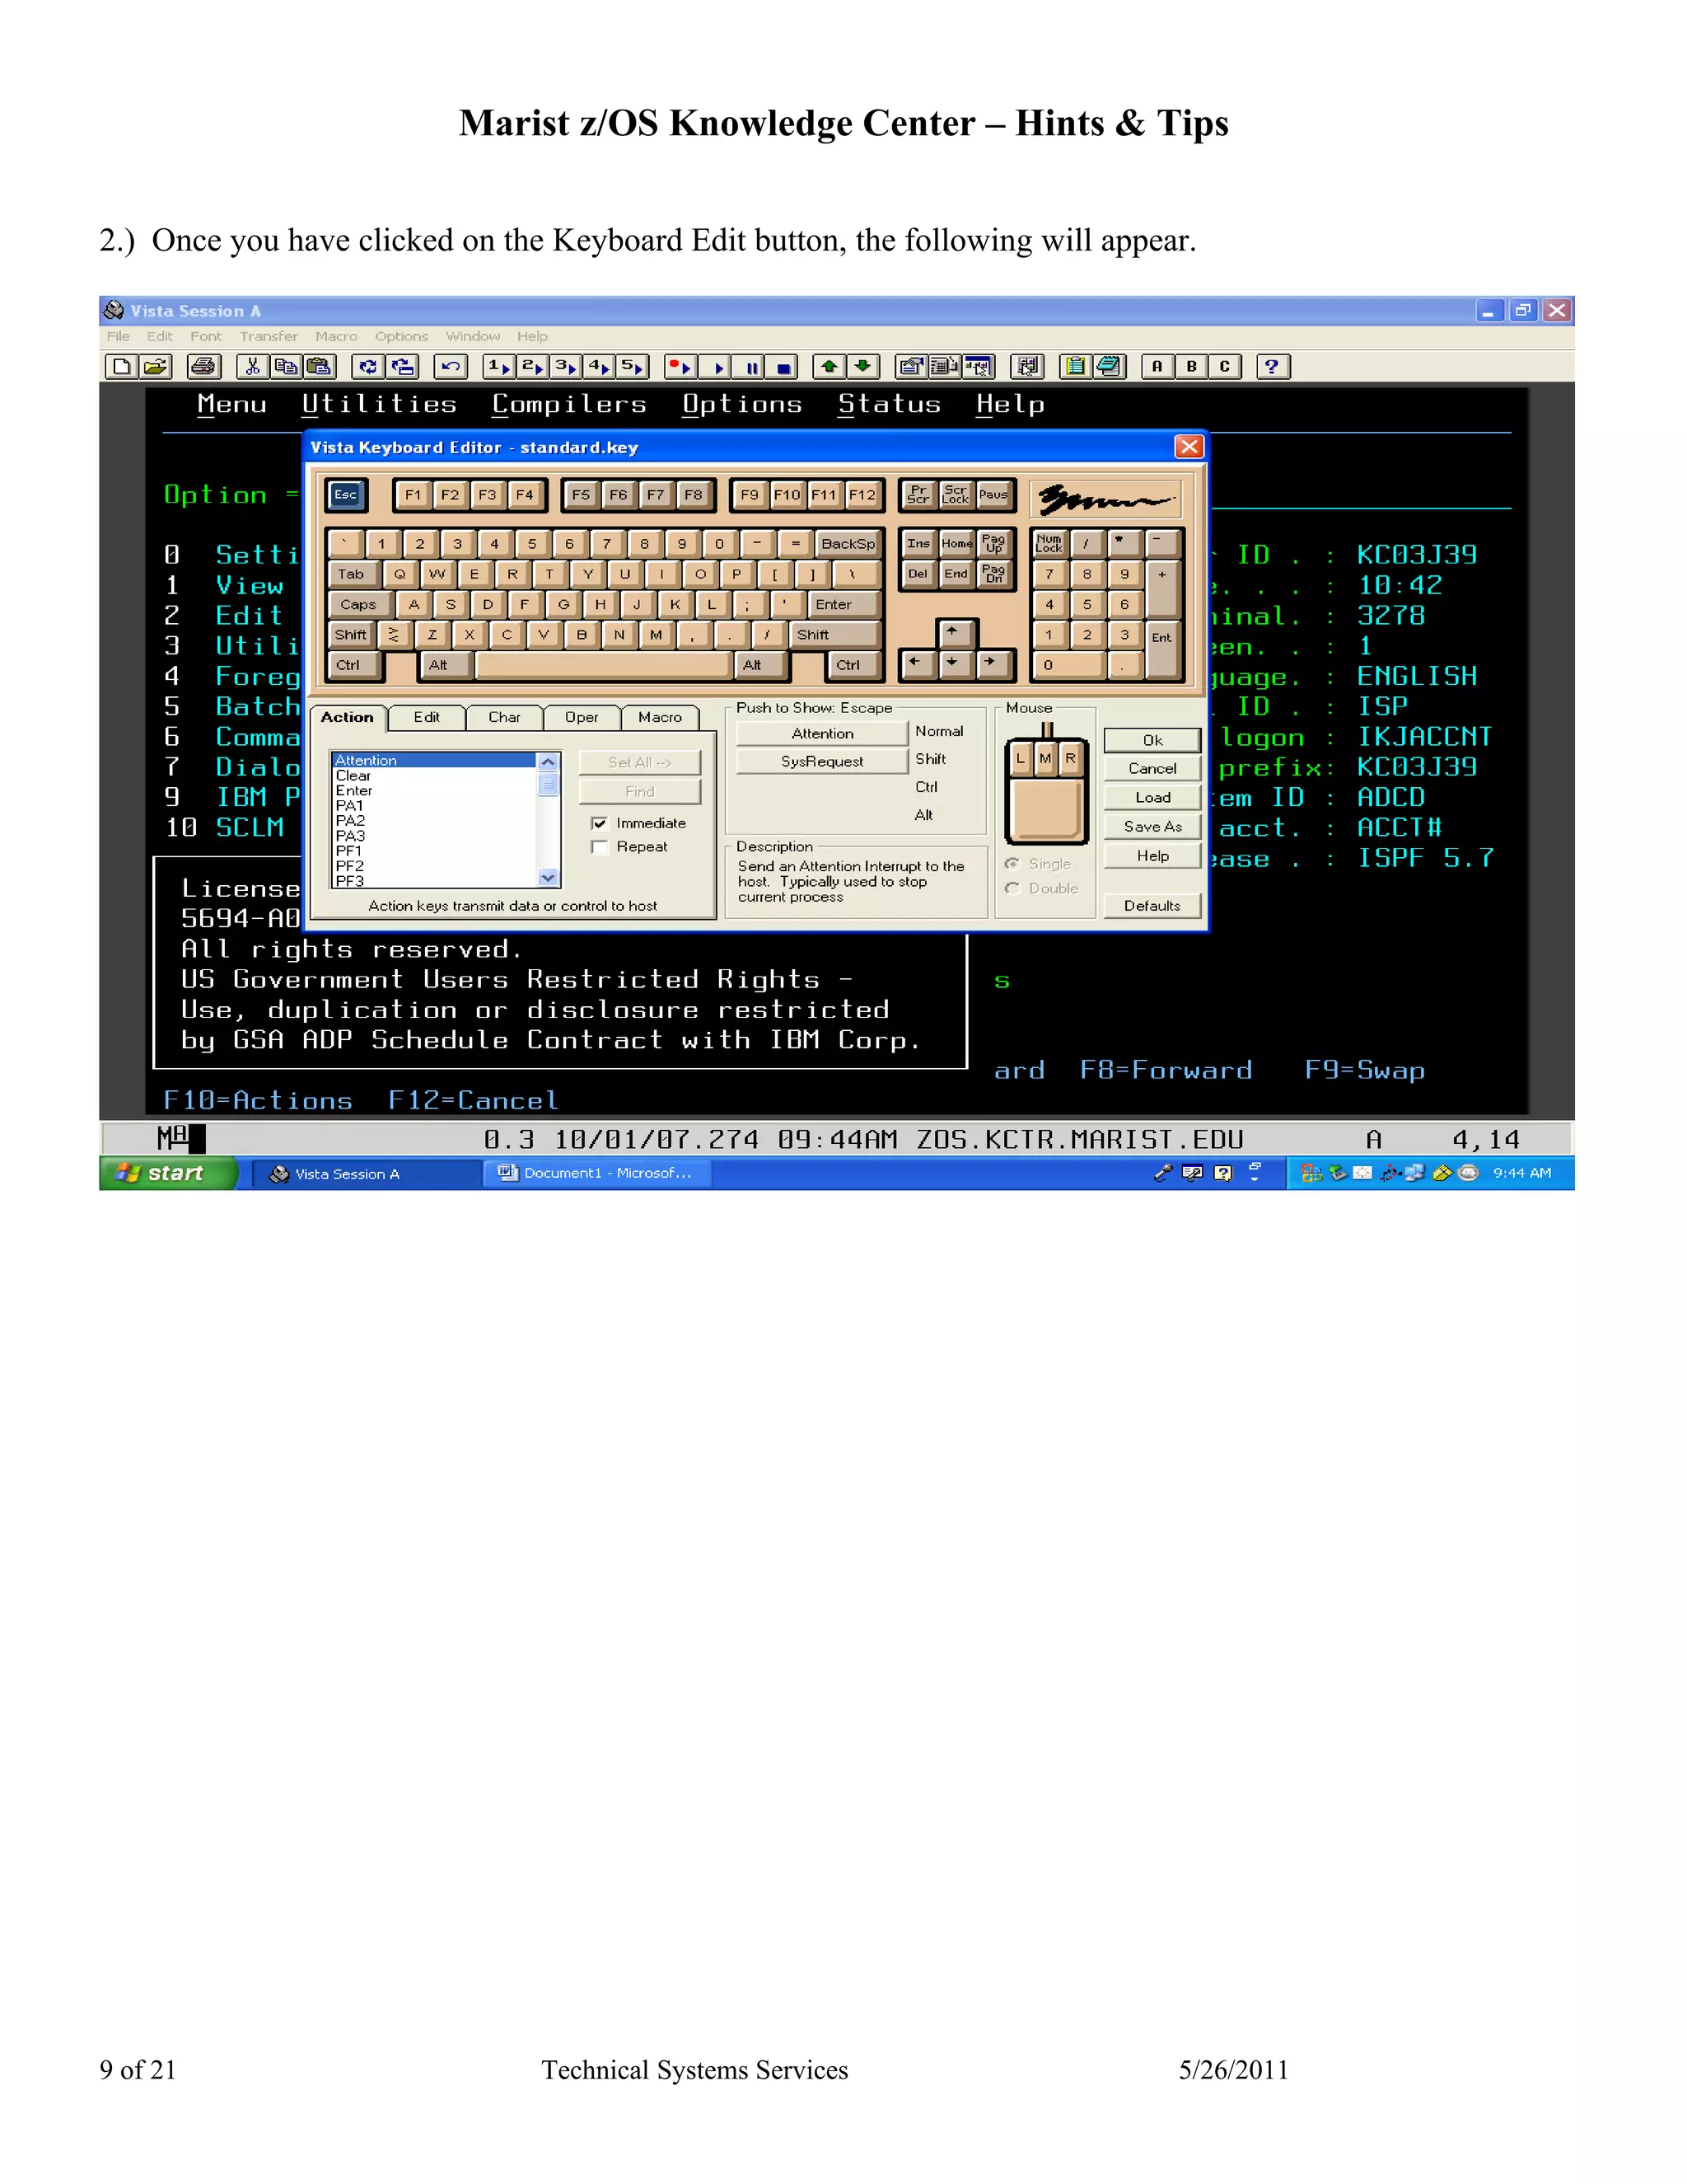Run macro 1 from toolbar

pyautogui.click(x=498, y=367)
